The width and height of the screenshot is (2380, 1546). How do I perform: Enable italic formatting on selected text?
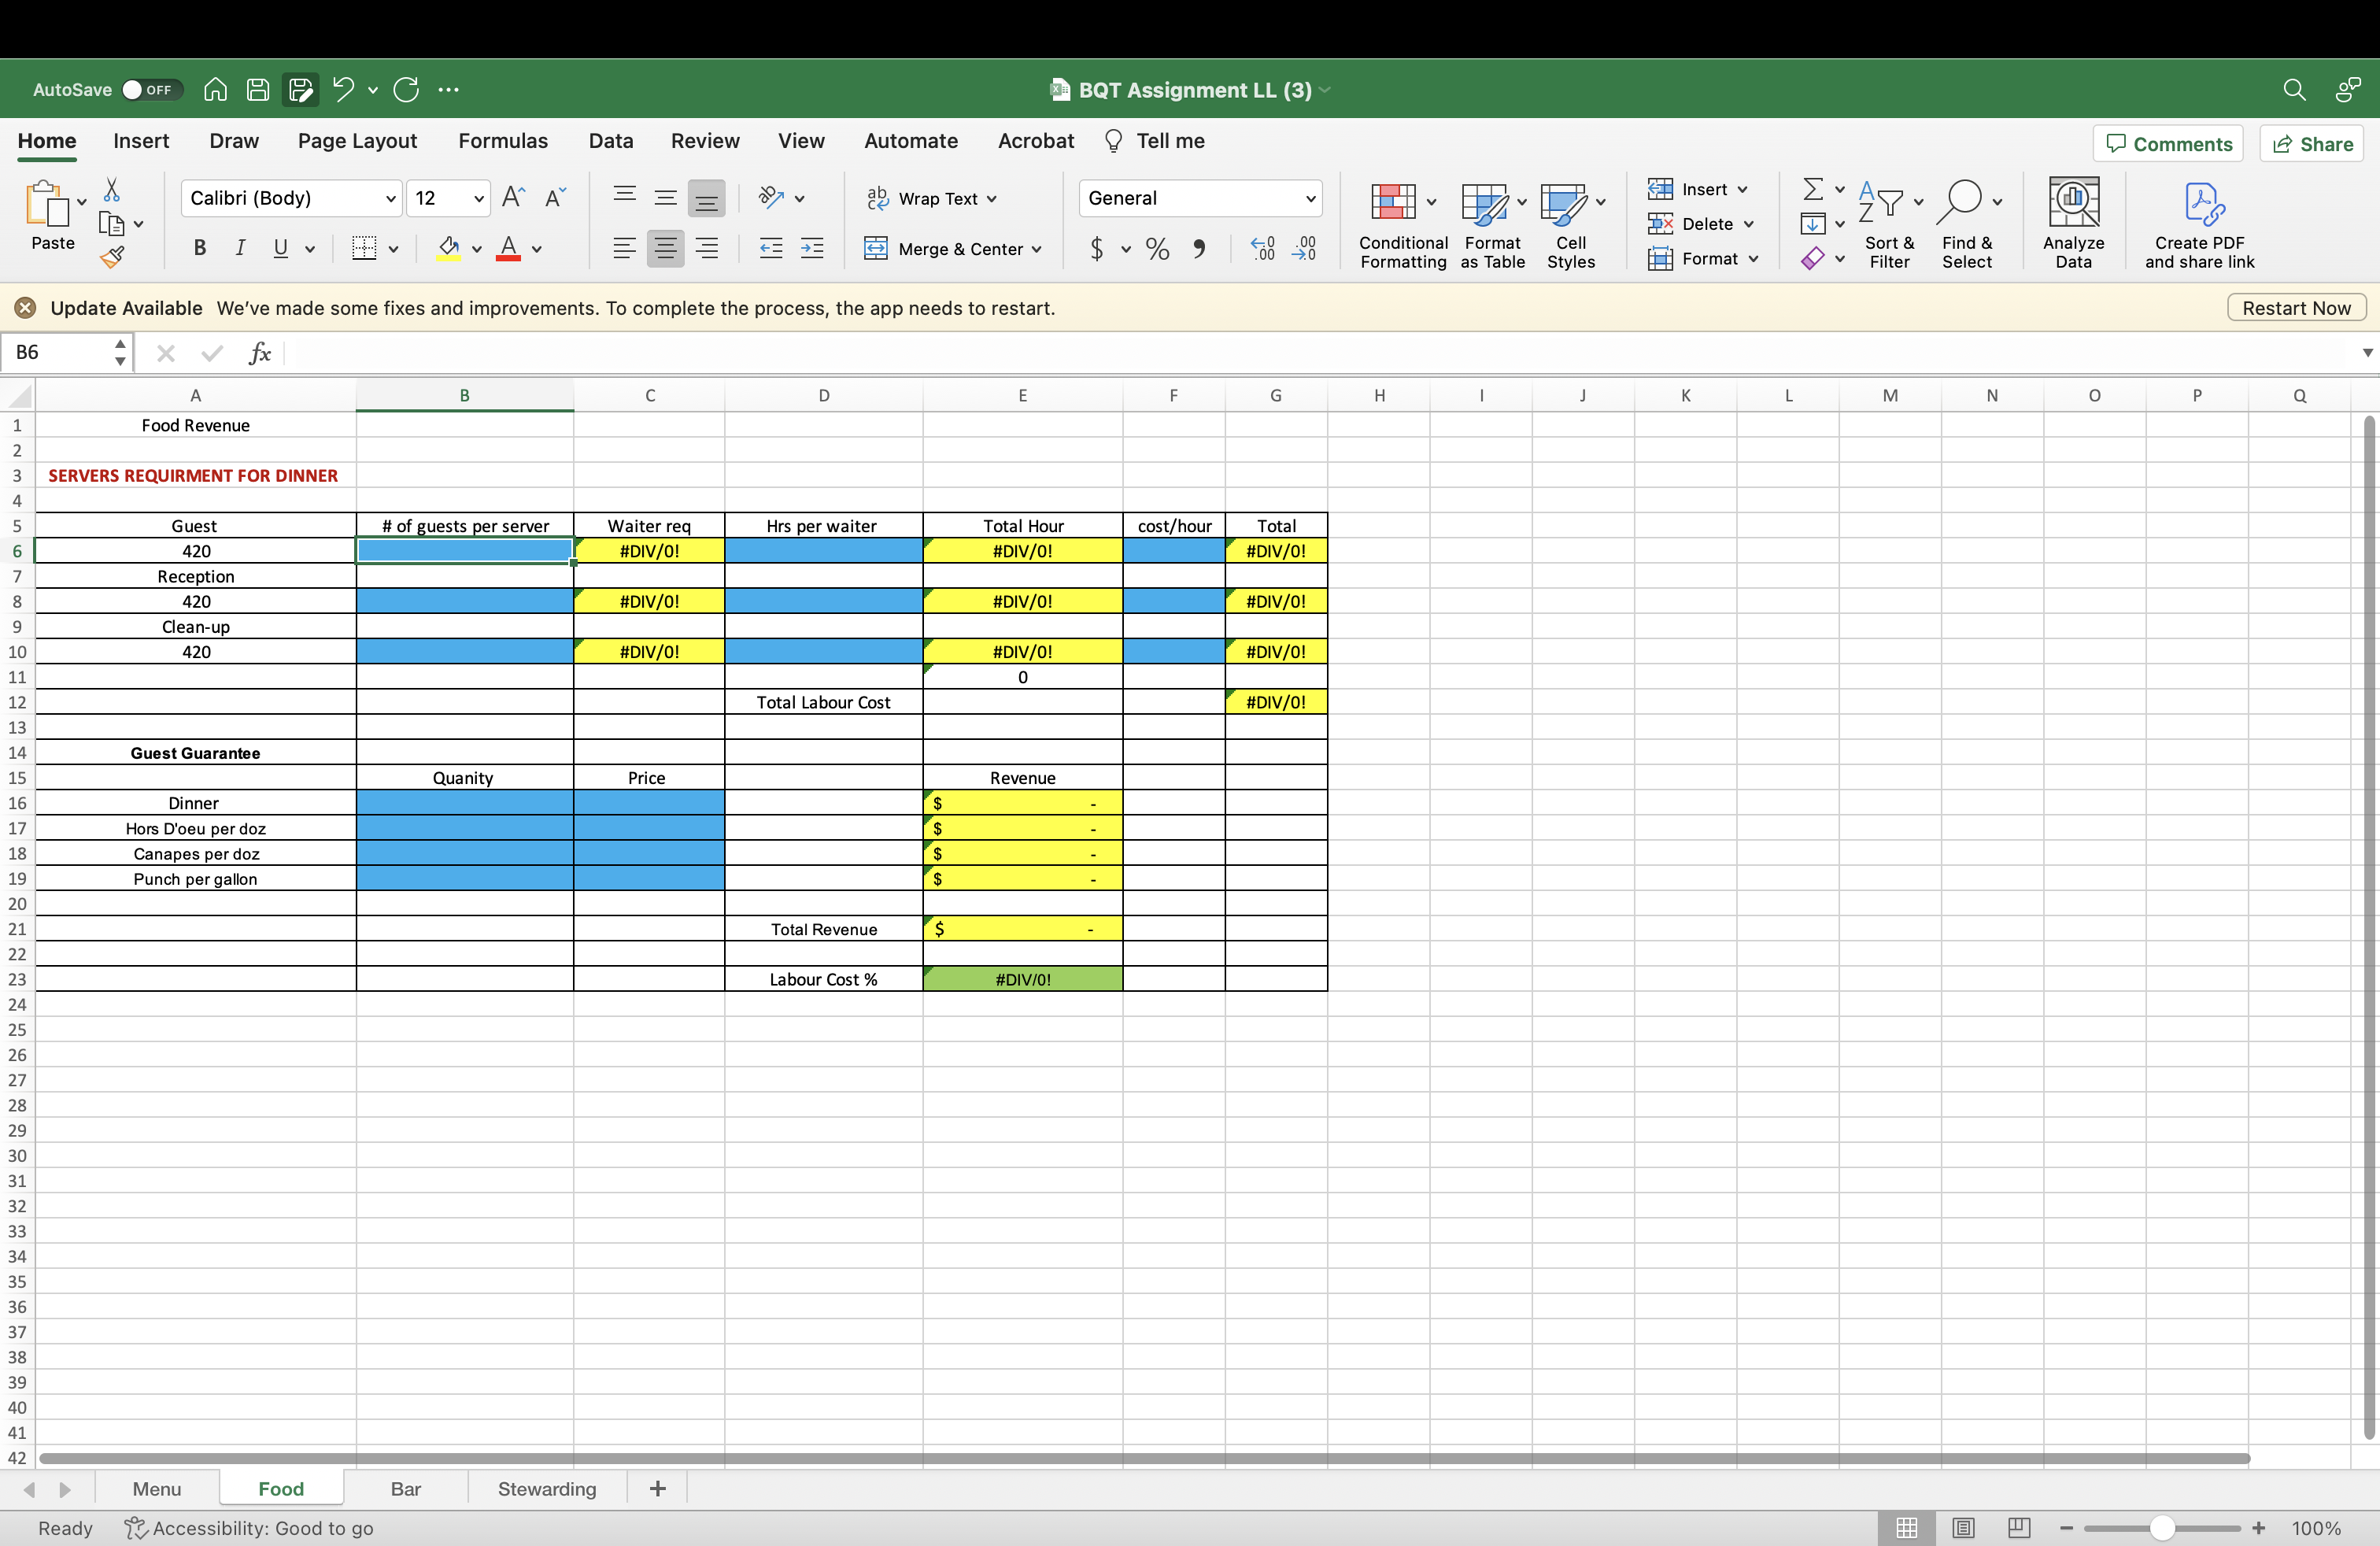238,250
